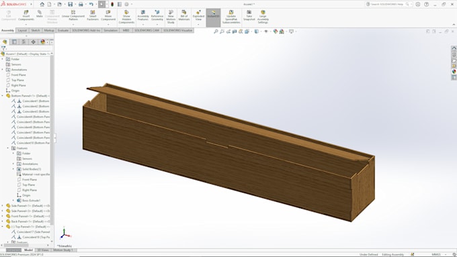Screen dimensions: 457x257
Task: Click the Rebuild traffic light icon
Action: (x=112, y=5)
